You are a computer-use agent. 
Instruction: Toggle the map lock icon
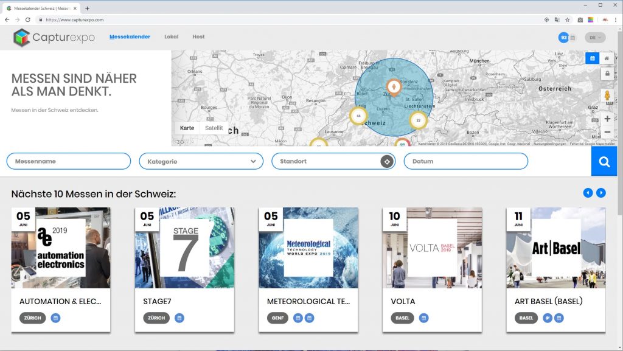coord(607,74)
